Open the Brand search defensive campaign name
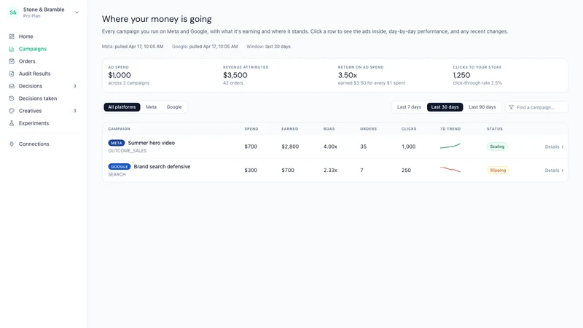The image size is (583, 328). click(x=162, y=167)
